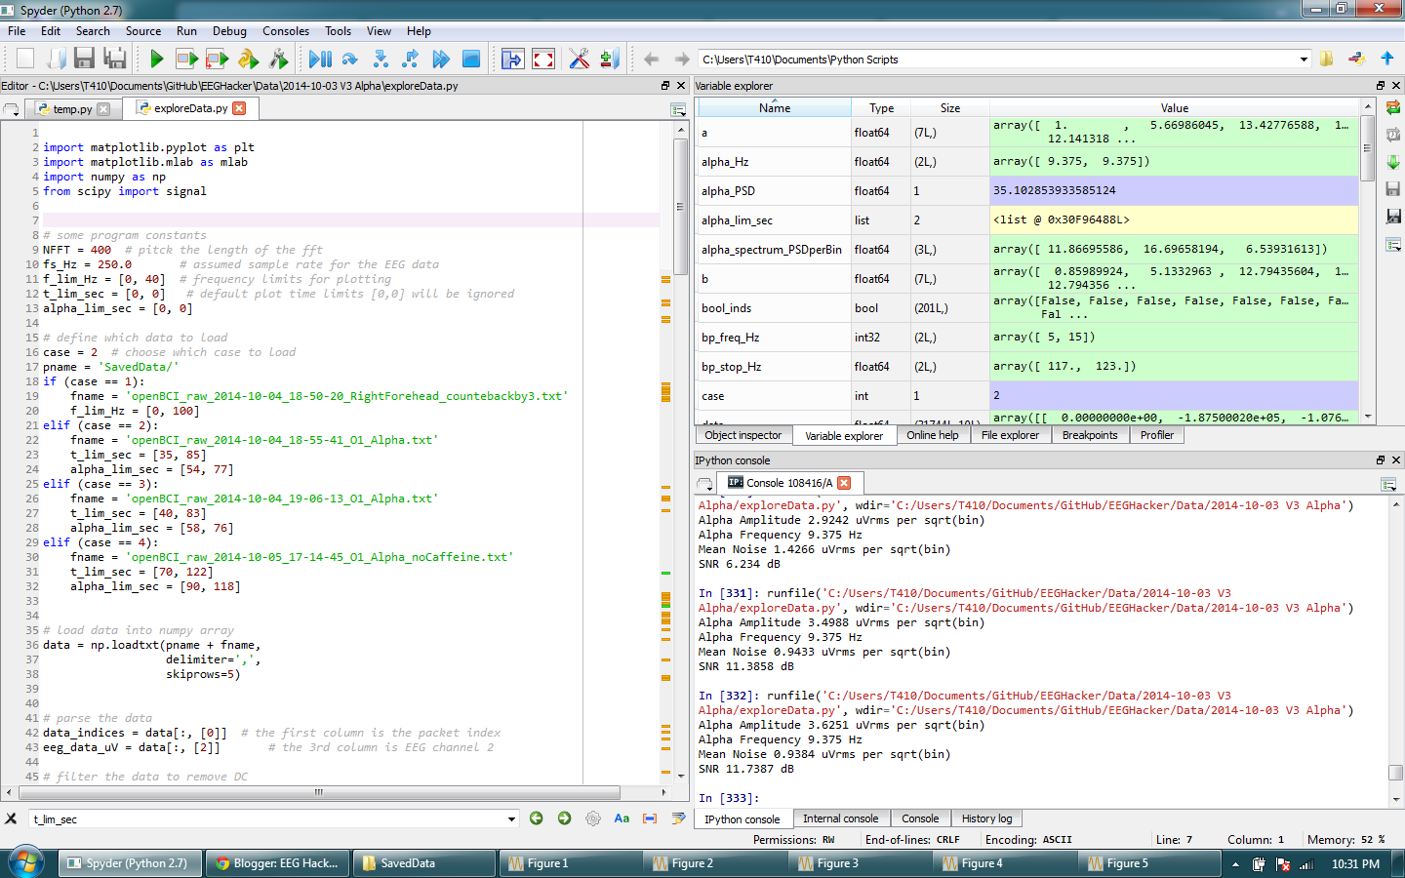This screenshot has width=1405, height=878.
Task: Toggle case sensitive search option
Action: (622, 818)
